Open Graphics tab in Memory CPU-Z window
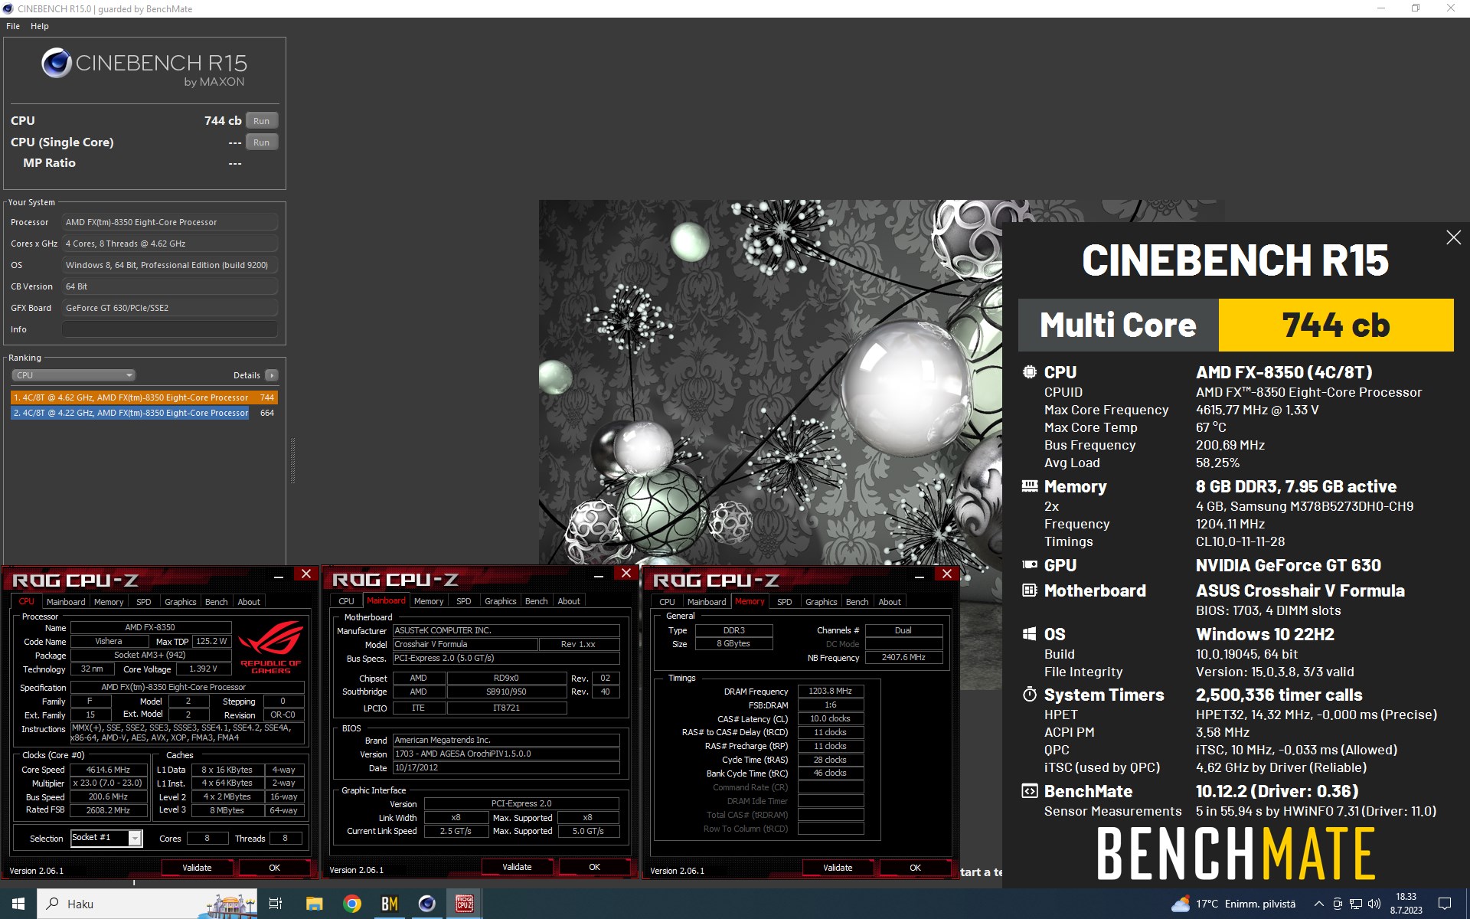The image size is (1470, 919). pyautogui.click(x=822, y=602)
